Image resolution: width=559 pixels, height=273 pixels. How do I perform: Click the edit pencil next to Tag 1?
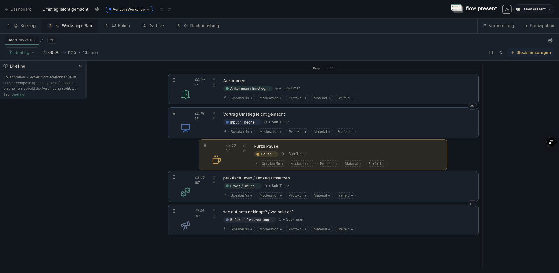[x=42, y=40]
